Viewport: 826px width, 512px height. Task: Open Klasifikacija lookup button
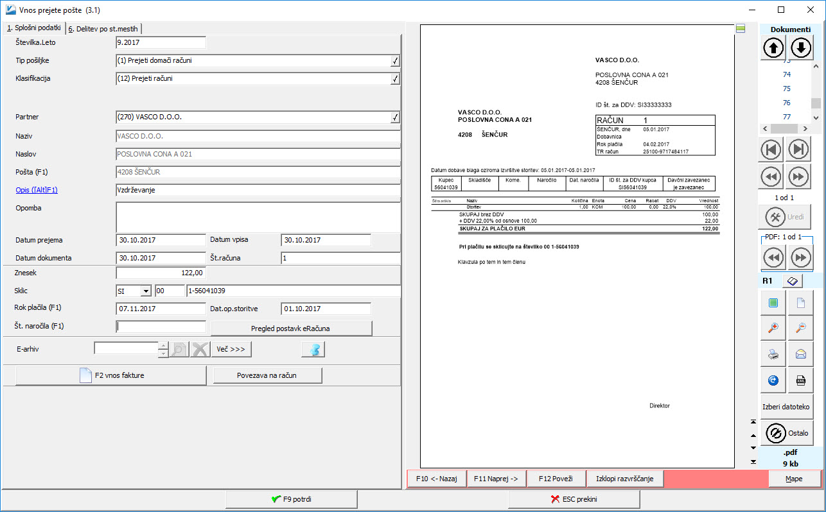point(395,79)
